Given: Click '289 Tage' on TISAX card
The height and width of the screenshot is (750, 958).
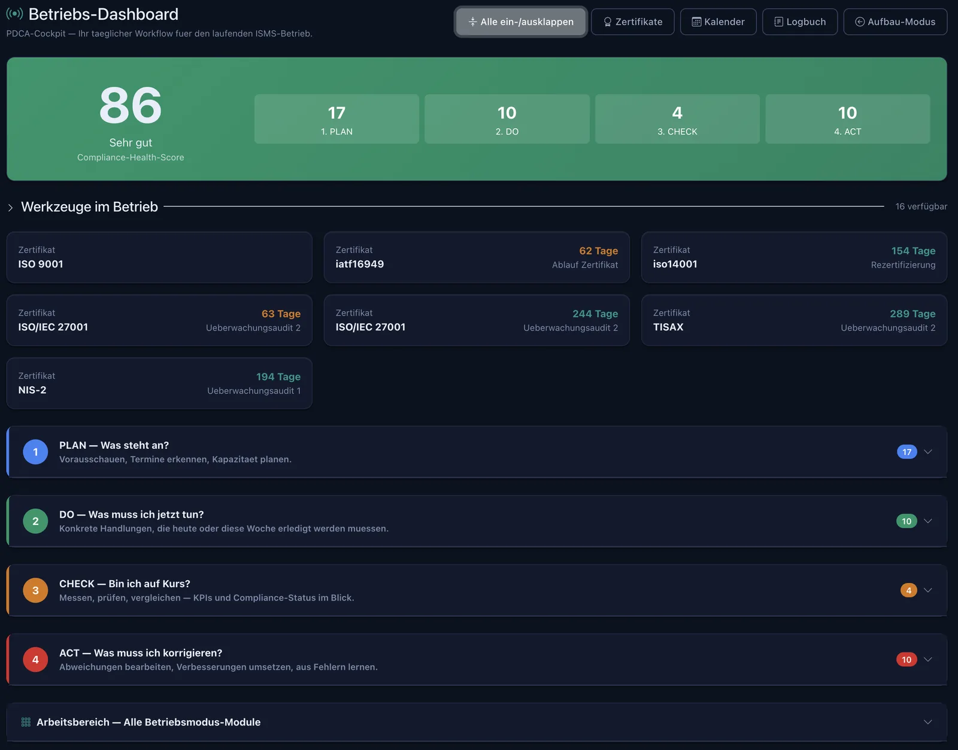Looking at the screenshot, I should click(x=912, y=314).
